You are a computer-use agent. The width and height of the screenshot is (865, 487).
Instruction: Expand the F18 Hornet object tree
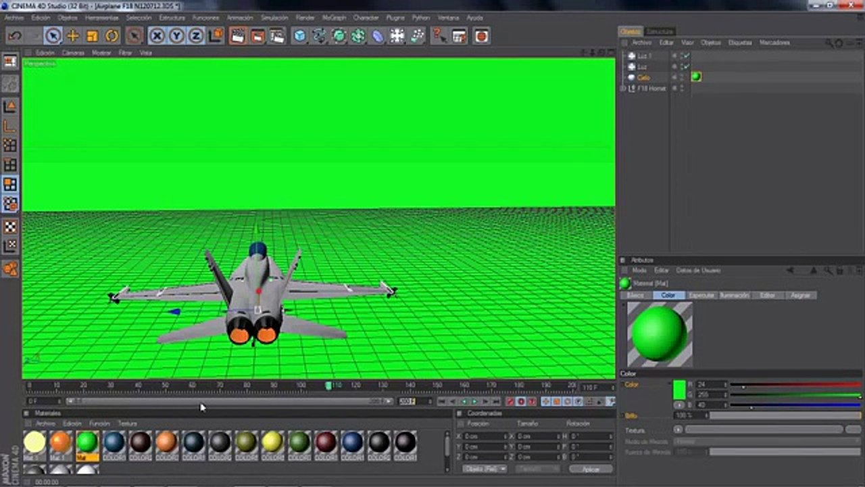(623, 89)
